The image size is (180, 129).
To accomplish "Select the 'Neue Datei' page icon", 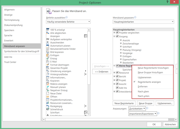I will point(48,93).
